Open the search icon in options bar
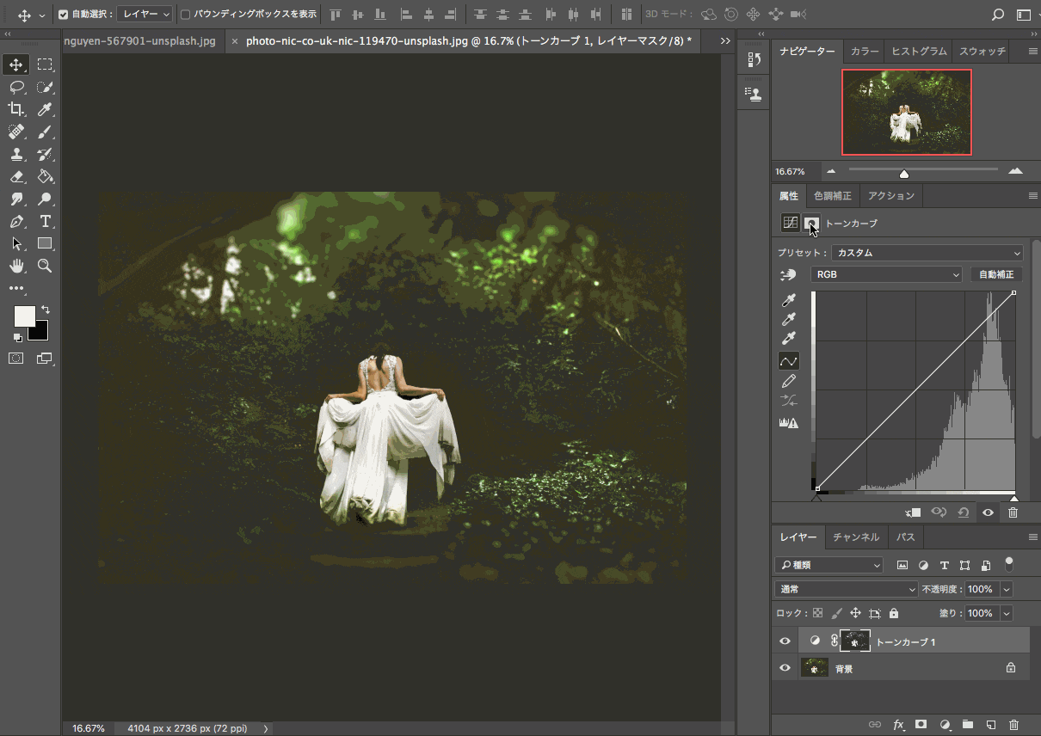Screen dimensions: 1041x736 [x=998, y=15]
